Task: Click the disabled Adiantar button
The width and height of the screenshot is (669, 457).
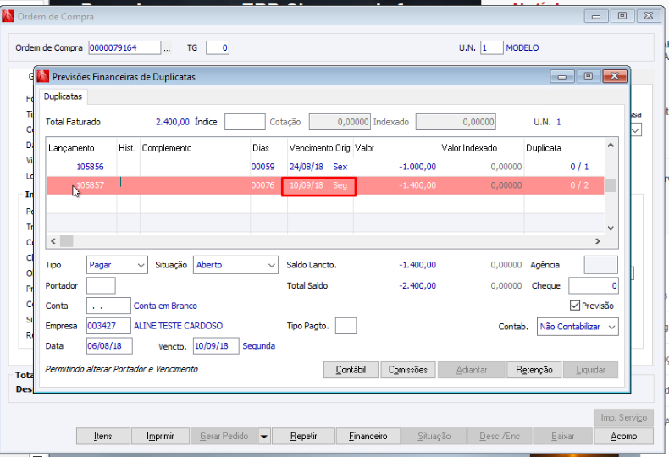Action: 472,370
